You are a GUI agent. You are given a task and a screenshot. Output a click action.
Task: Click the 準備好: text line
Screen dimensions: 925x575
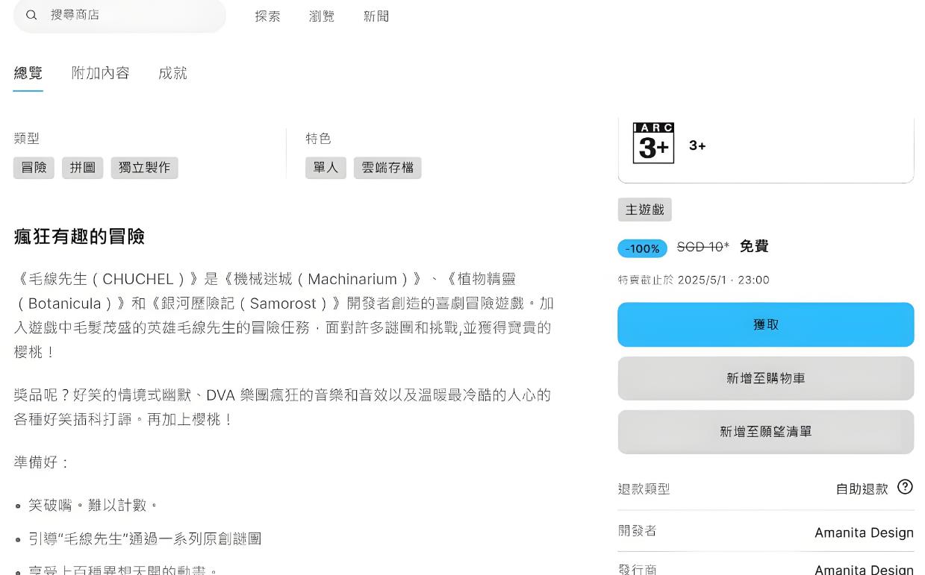(x=41, y=462)
